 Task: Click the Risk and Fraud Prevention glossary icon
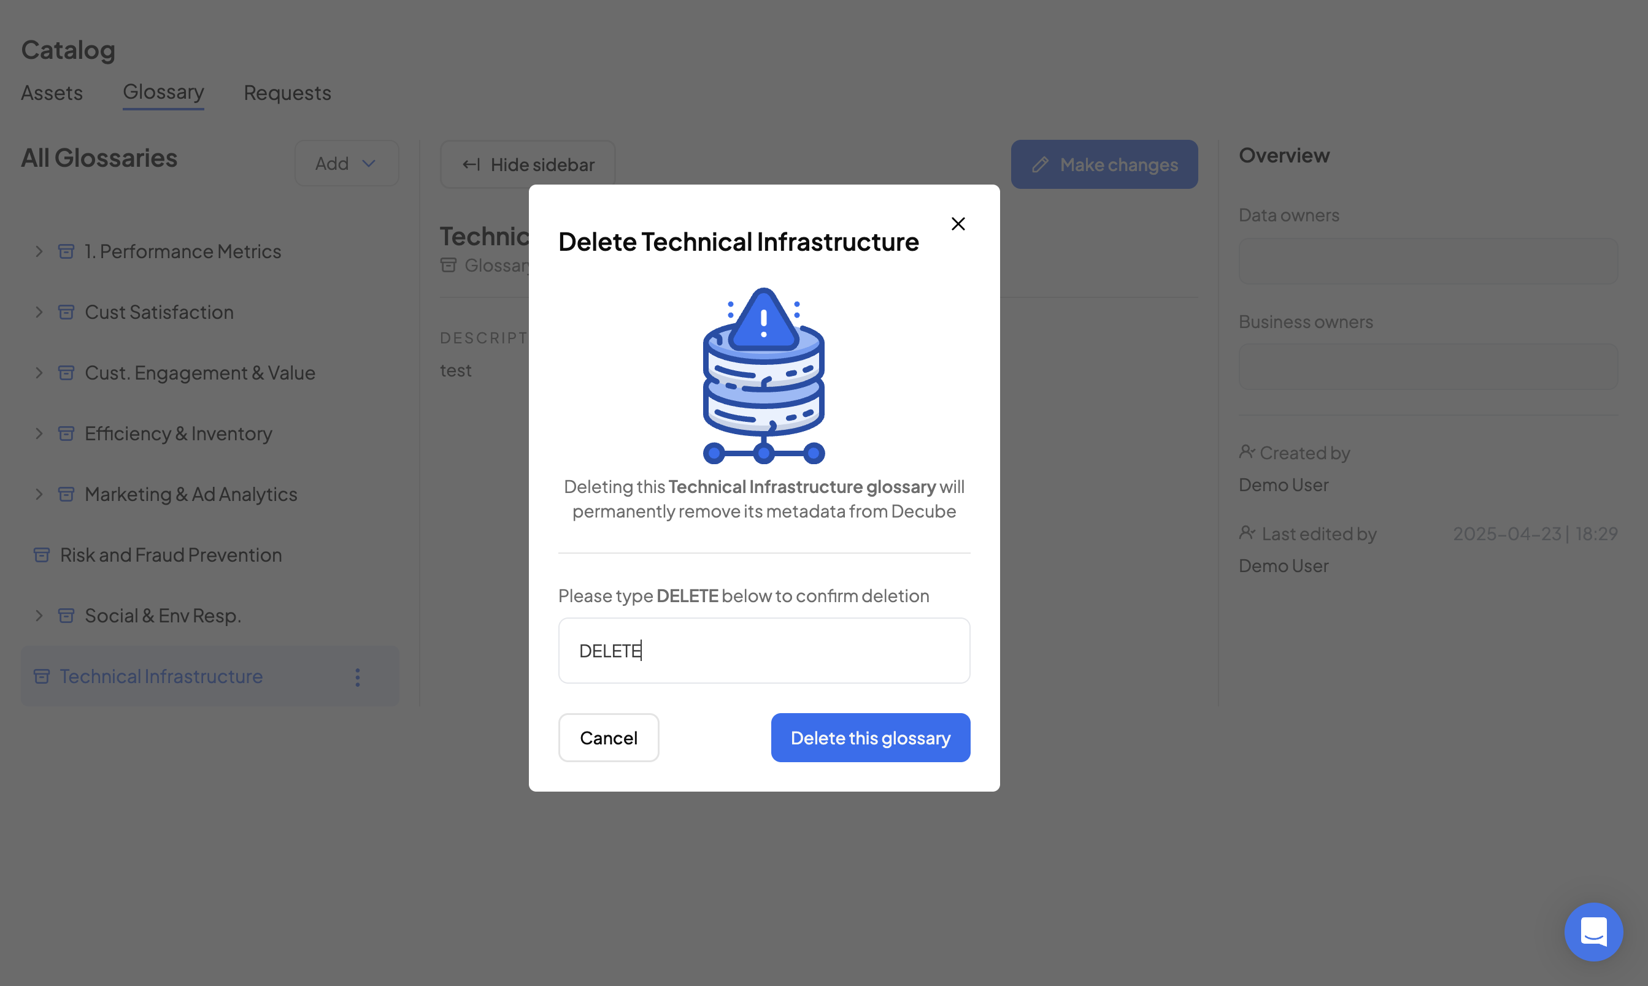click(x=42, y=555)
